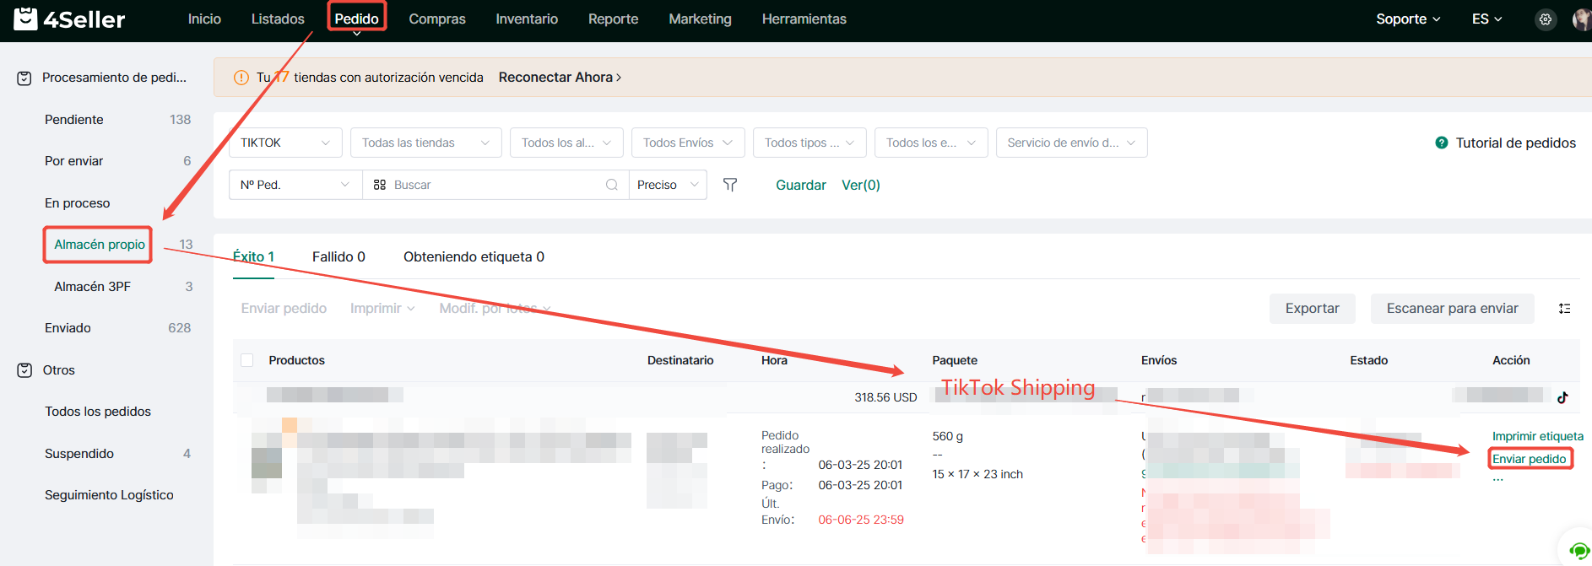
Task: Click the Escanear para enviar button
Action: pyautogui.click(x=1453, y=309)
